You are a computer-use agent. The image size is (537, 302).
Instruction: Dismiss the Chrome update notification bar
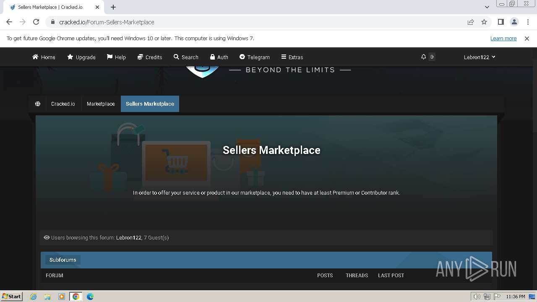point(527,38)
